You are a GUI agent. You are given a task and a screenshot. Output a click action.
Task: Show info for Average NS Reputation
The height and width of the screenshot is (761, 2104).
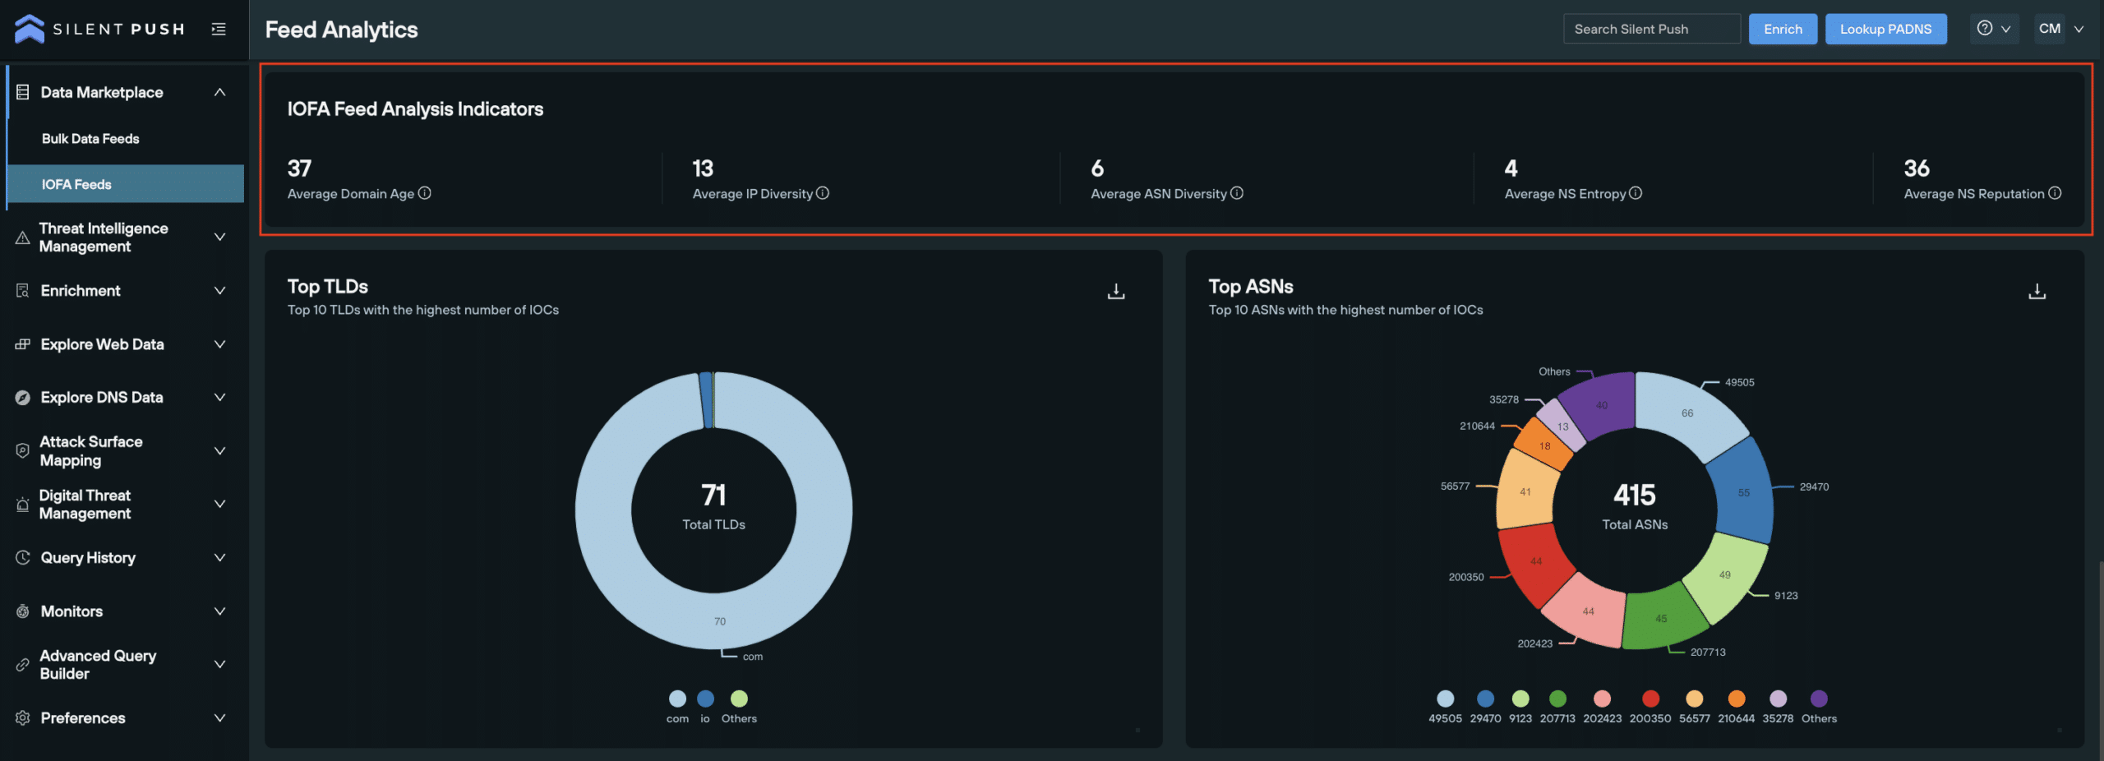tap(2055, 193)
